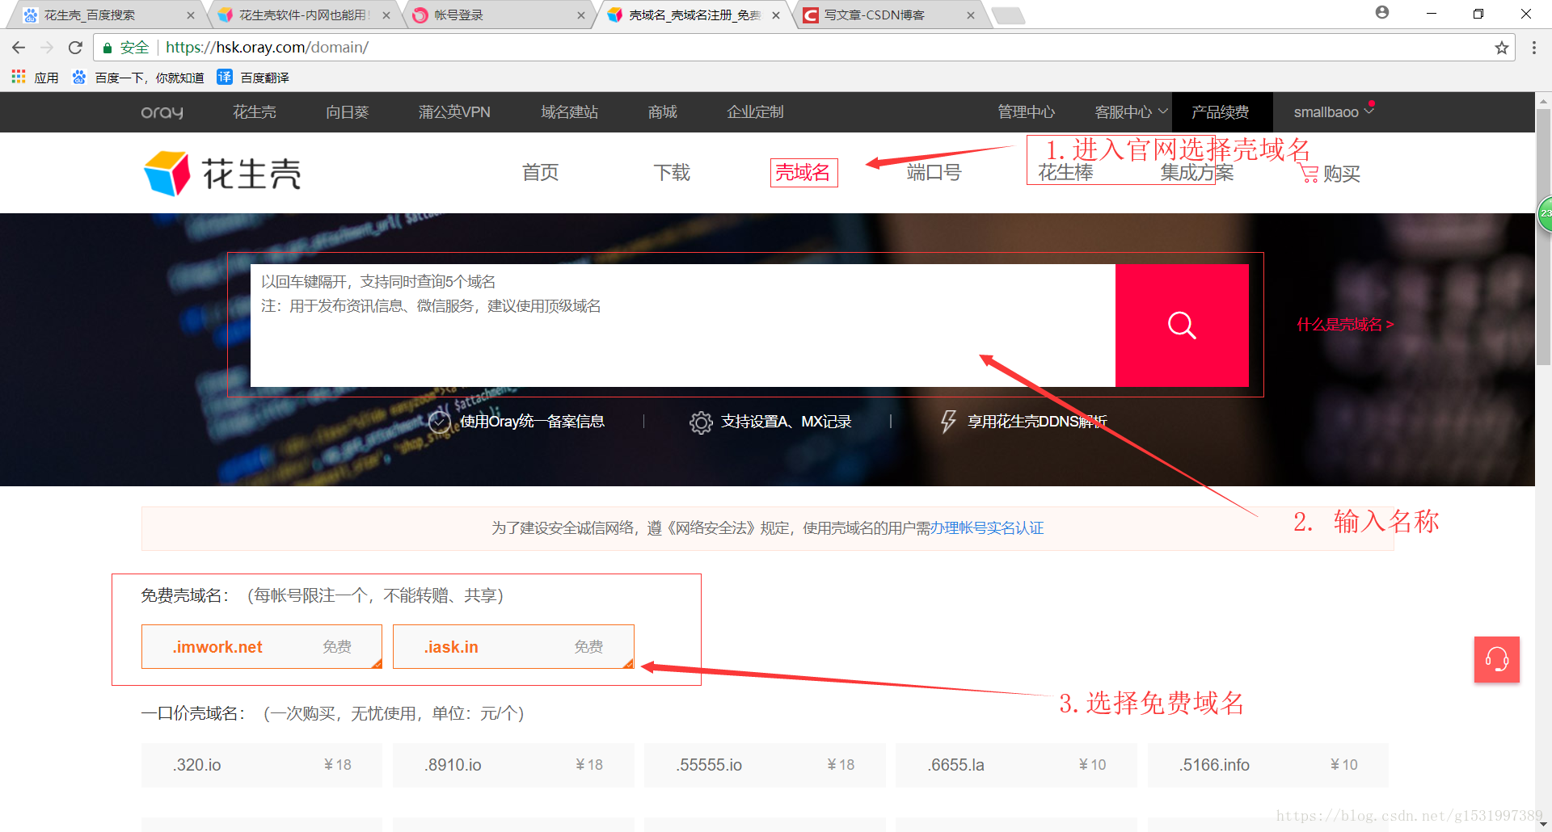1552x832 pixels.
Task: Select the .5166.info domain option
Action: (x=1267, y=765)
